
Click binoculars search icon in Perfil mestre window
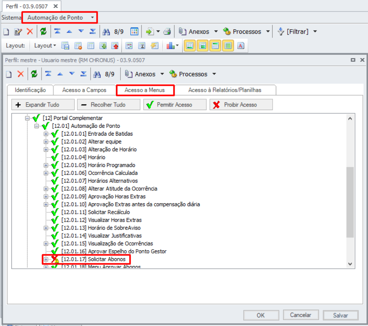click(97, 74)
